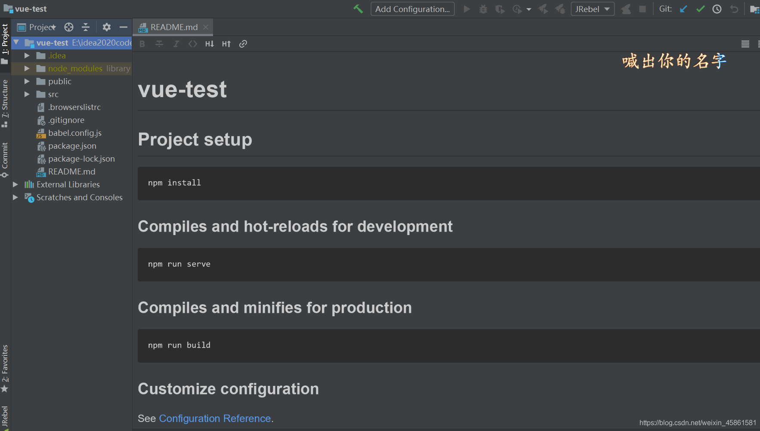Click the Git commit checkmark icon

[x=700, y=9]
